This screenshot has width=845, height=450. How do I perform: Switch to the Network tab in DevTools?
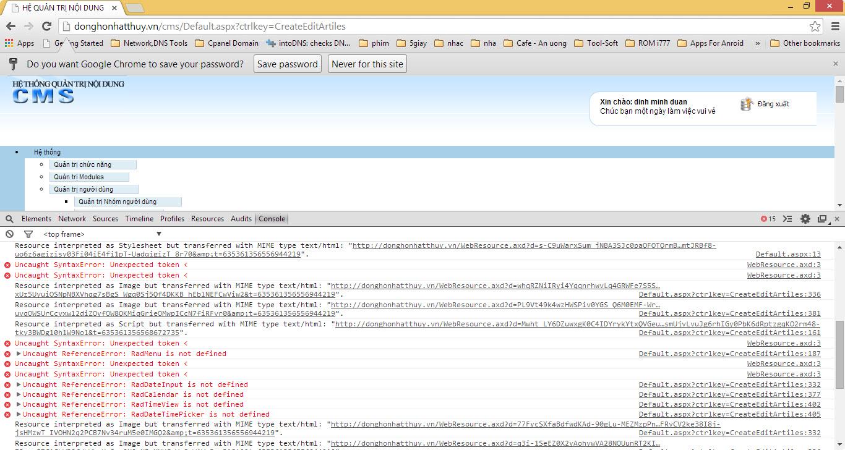click(x=72, y=219)
